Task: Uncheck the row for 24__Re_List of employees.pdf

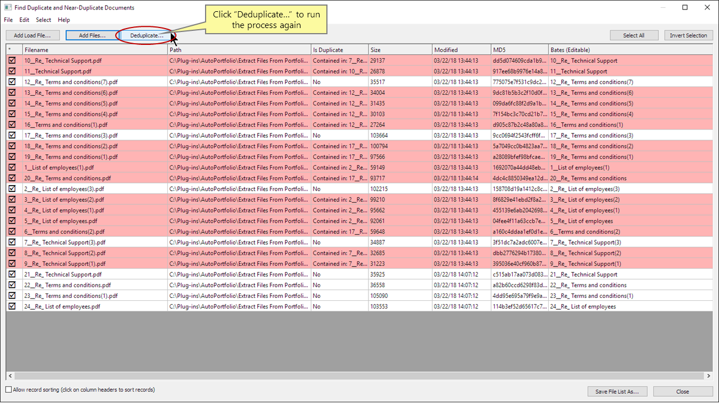Action: click(x=12, y=306)
